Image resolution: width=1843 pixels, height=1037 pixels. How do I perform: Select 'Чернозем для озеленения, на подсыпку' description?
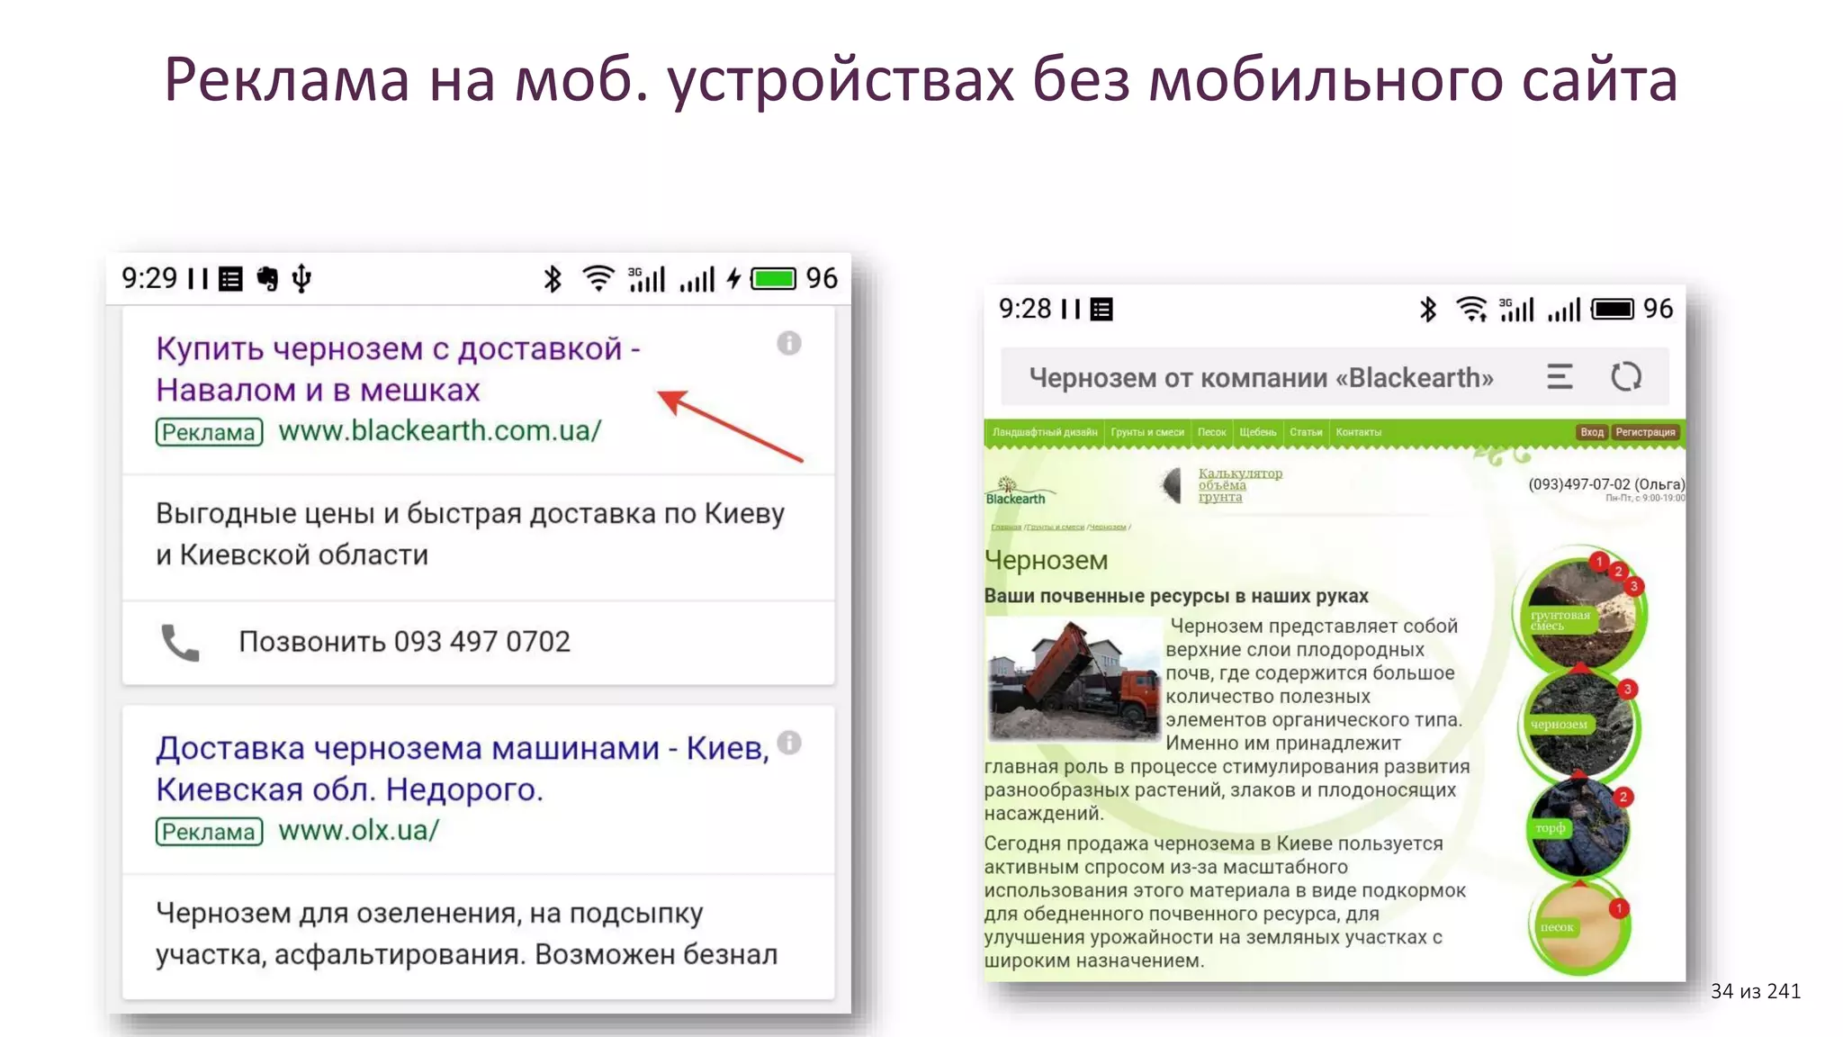(x=429, y=914)
